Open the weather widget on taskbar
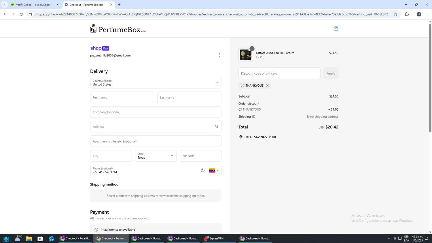The image size is (432, 243). (x=18, y=238)
